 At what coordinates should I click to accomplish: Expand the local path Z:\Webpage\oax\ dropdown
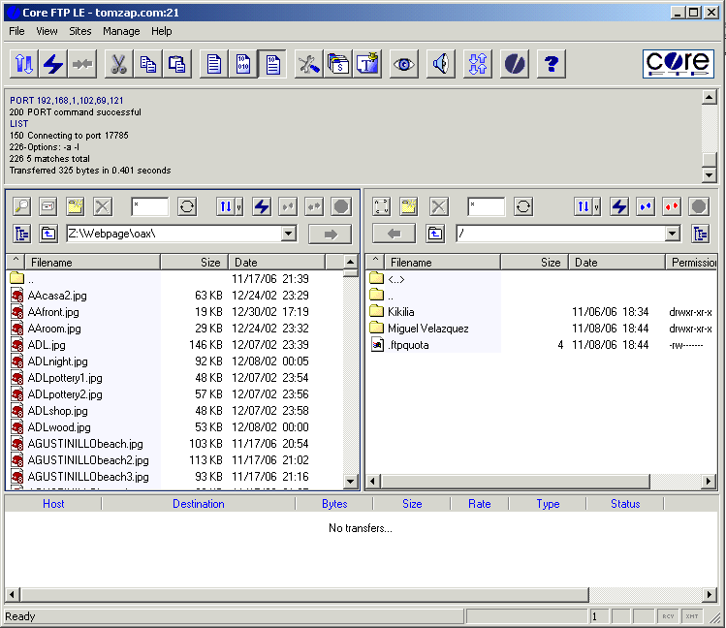click(x=288, y=234)
